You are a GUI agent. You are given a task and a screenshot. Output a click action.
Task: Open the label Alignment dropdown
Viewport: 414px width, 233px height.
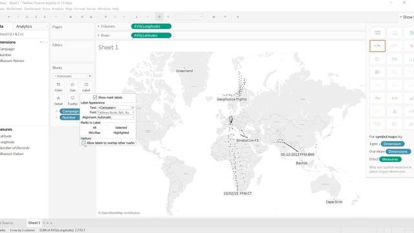click(x=116, y=117)
